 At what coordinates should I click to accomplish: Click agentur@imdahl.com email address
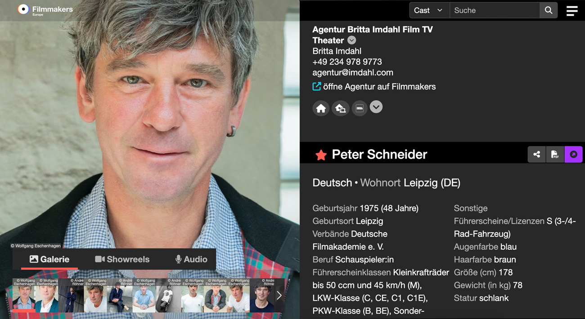(x=353, y=72)
